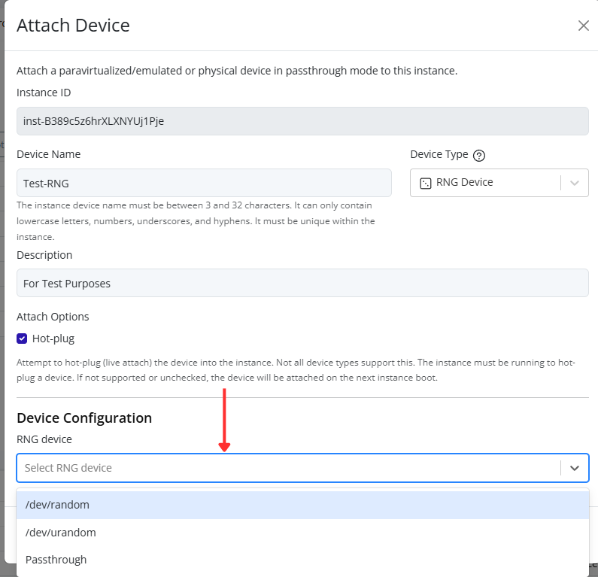Click the Hot-plug label text
598x577 pixels.
[x=53, y=339]
